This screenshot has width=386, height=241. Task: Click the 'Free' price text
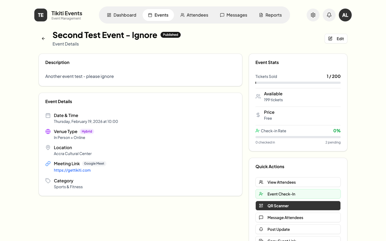pos(268,118)
